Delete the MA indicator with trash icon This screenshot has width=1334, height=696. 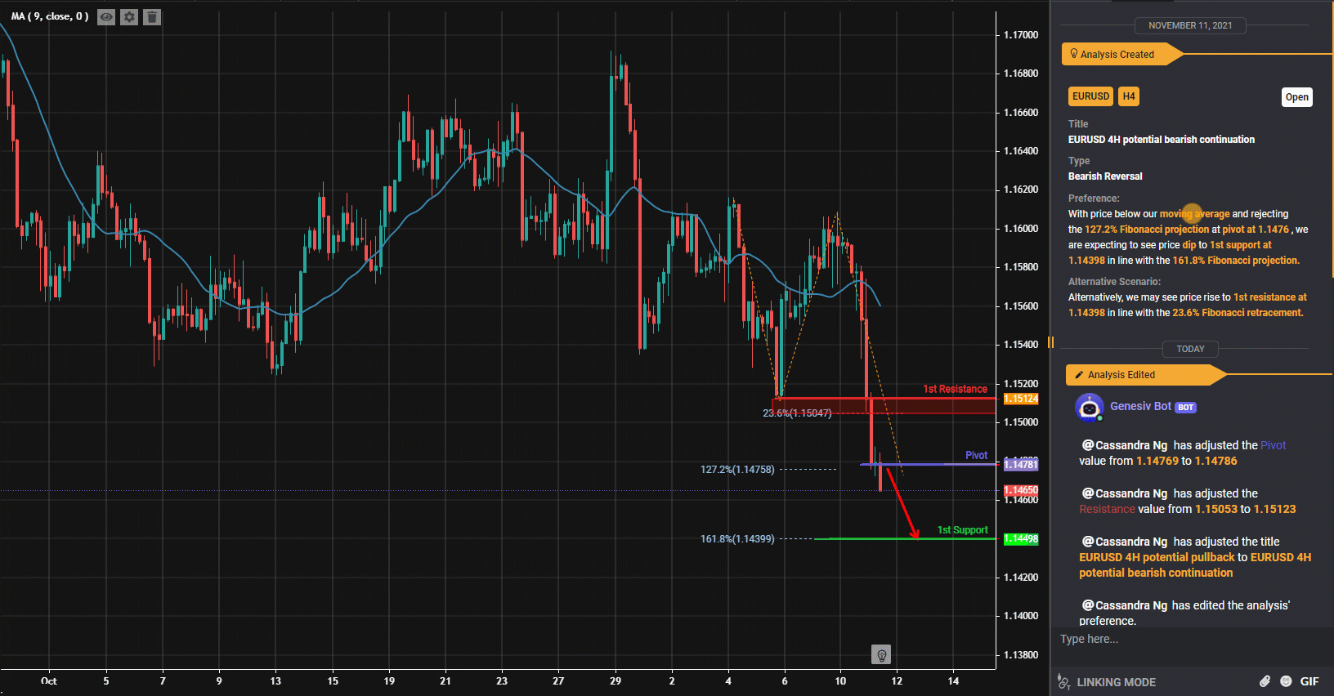(x=152, y=17)
